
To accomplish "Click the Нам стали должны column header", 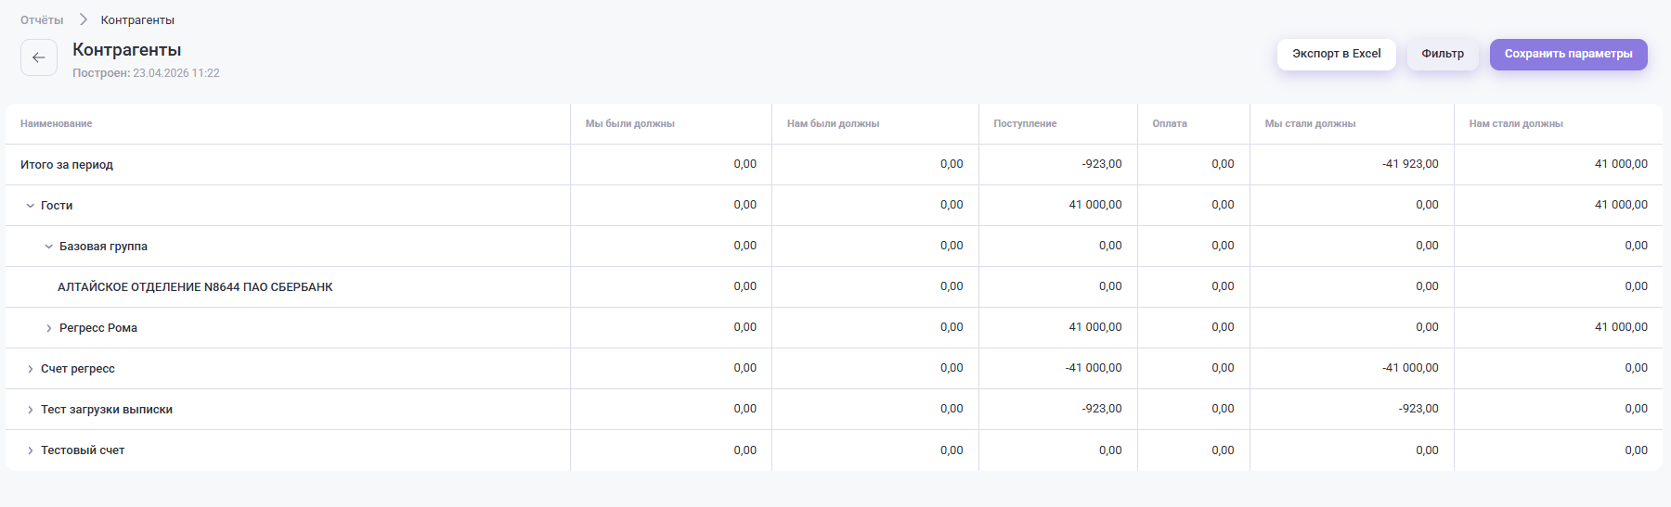I will [x=1515, y=123].
